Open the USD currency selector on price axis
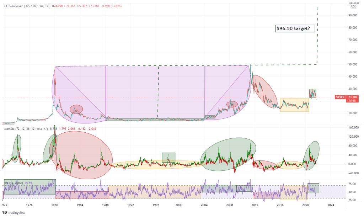The width and height of the screenshot is (364, 217). point(353,6)
